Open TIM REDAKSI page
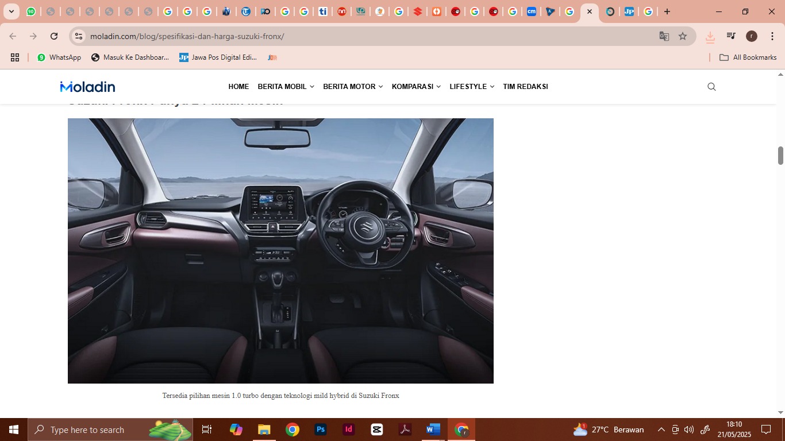The height and width of the screenshot is (441, 785). (525, 87)
